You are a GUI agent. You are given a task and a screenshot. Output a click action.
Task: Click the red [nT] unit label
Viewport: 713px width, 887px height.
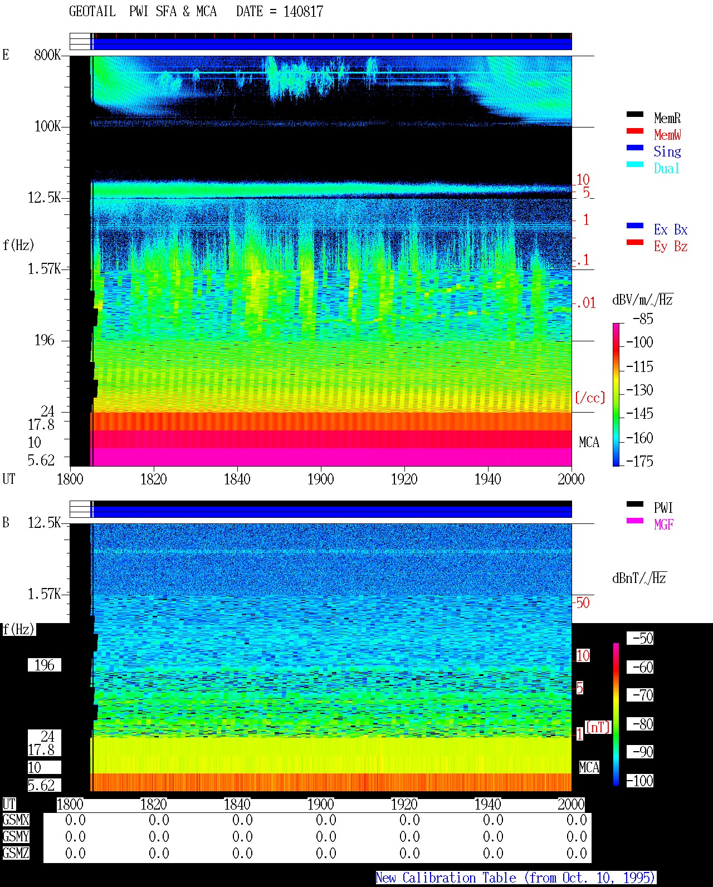click(598, 727)
